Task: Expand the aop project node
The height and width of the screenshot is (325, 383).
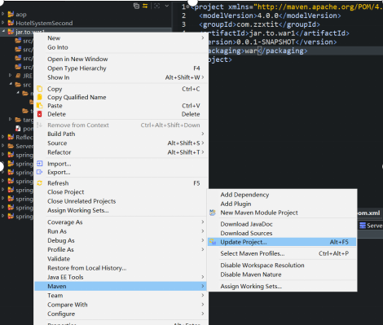Action: click(x=3, y=14)
